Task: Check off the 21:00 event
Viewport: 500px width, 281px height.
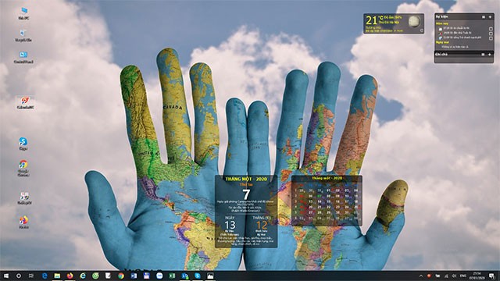Action: click(491, 38)
